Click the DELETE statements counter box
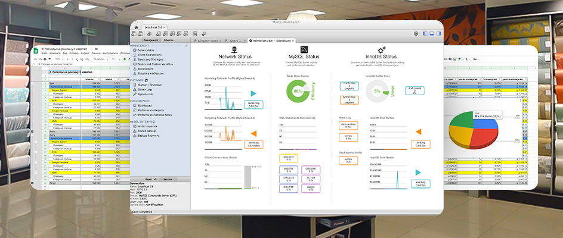The width and height of the screenshot is (563, 238). click(x=288, y=189)
